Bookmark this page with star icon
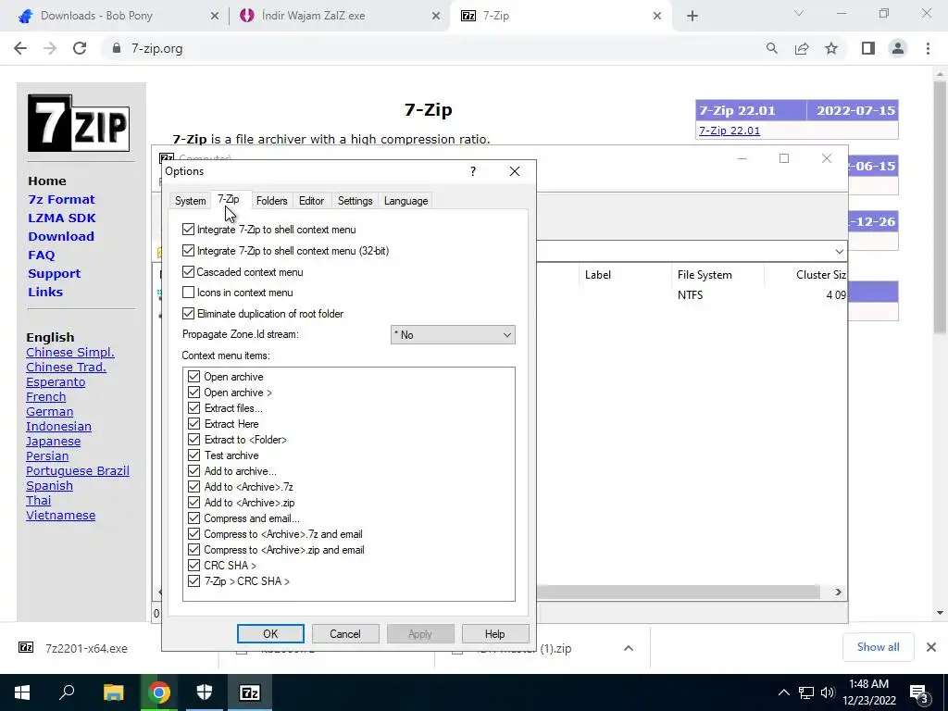This screenshot has height=711, width=948. coord(831,48)
